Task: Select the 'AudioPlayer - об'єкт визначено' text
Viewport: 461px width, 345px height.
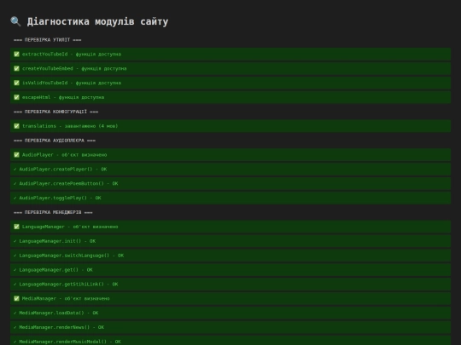Action: [x=64, y=154]
